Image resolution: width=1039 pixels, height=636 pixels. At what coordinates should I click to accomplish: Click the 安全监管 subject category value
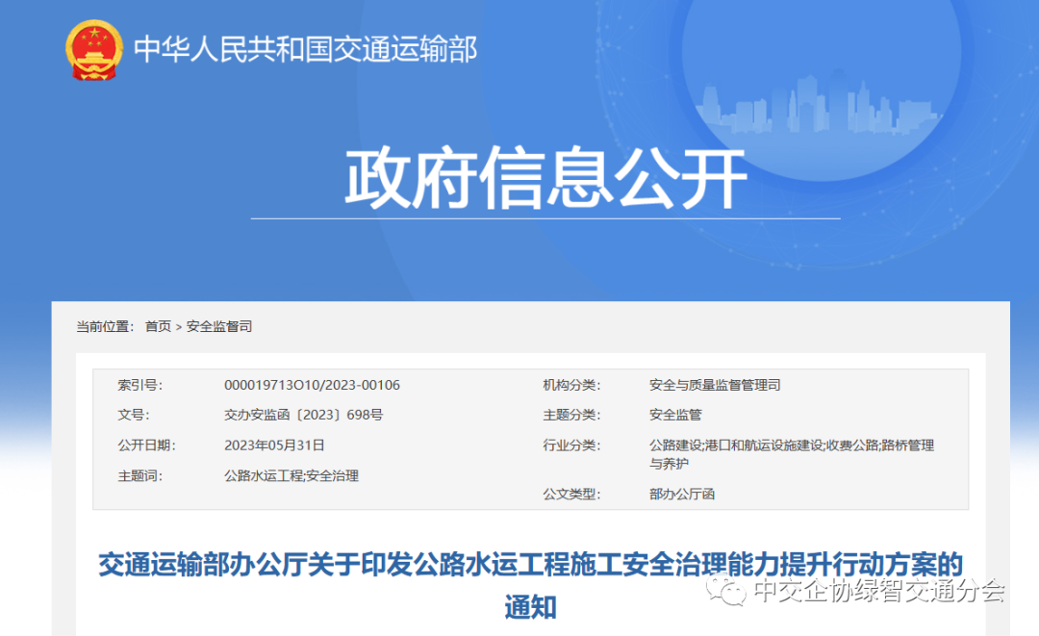tap(675, 416)
